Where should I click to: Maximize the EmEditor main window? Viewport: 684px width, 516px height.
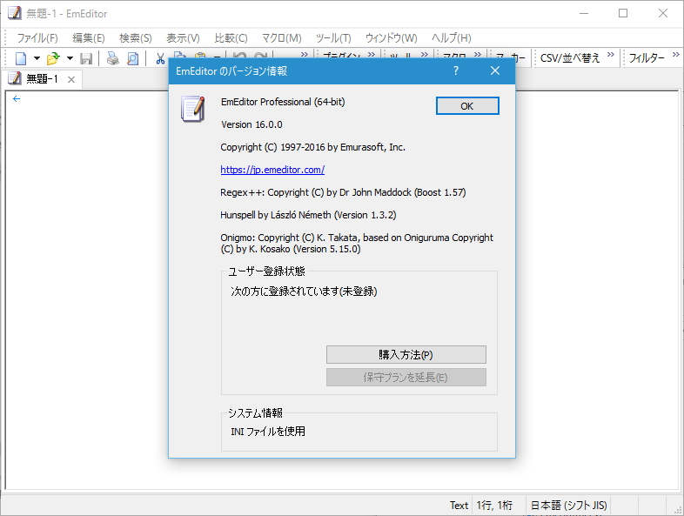pyautogui.click(x=623, y=14)
